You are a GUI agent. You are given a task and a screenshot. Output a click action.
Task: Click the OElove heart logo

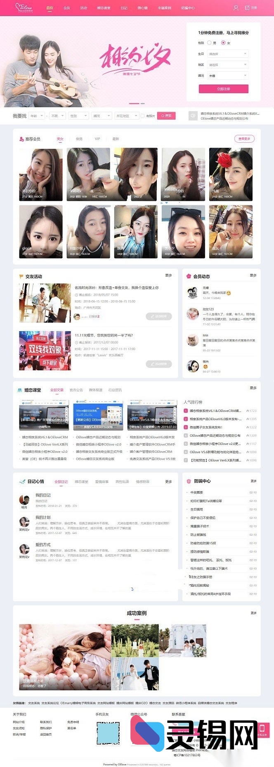tap(24, 7)
